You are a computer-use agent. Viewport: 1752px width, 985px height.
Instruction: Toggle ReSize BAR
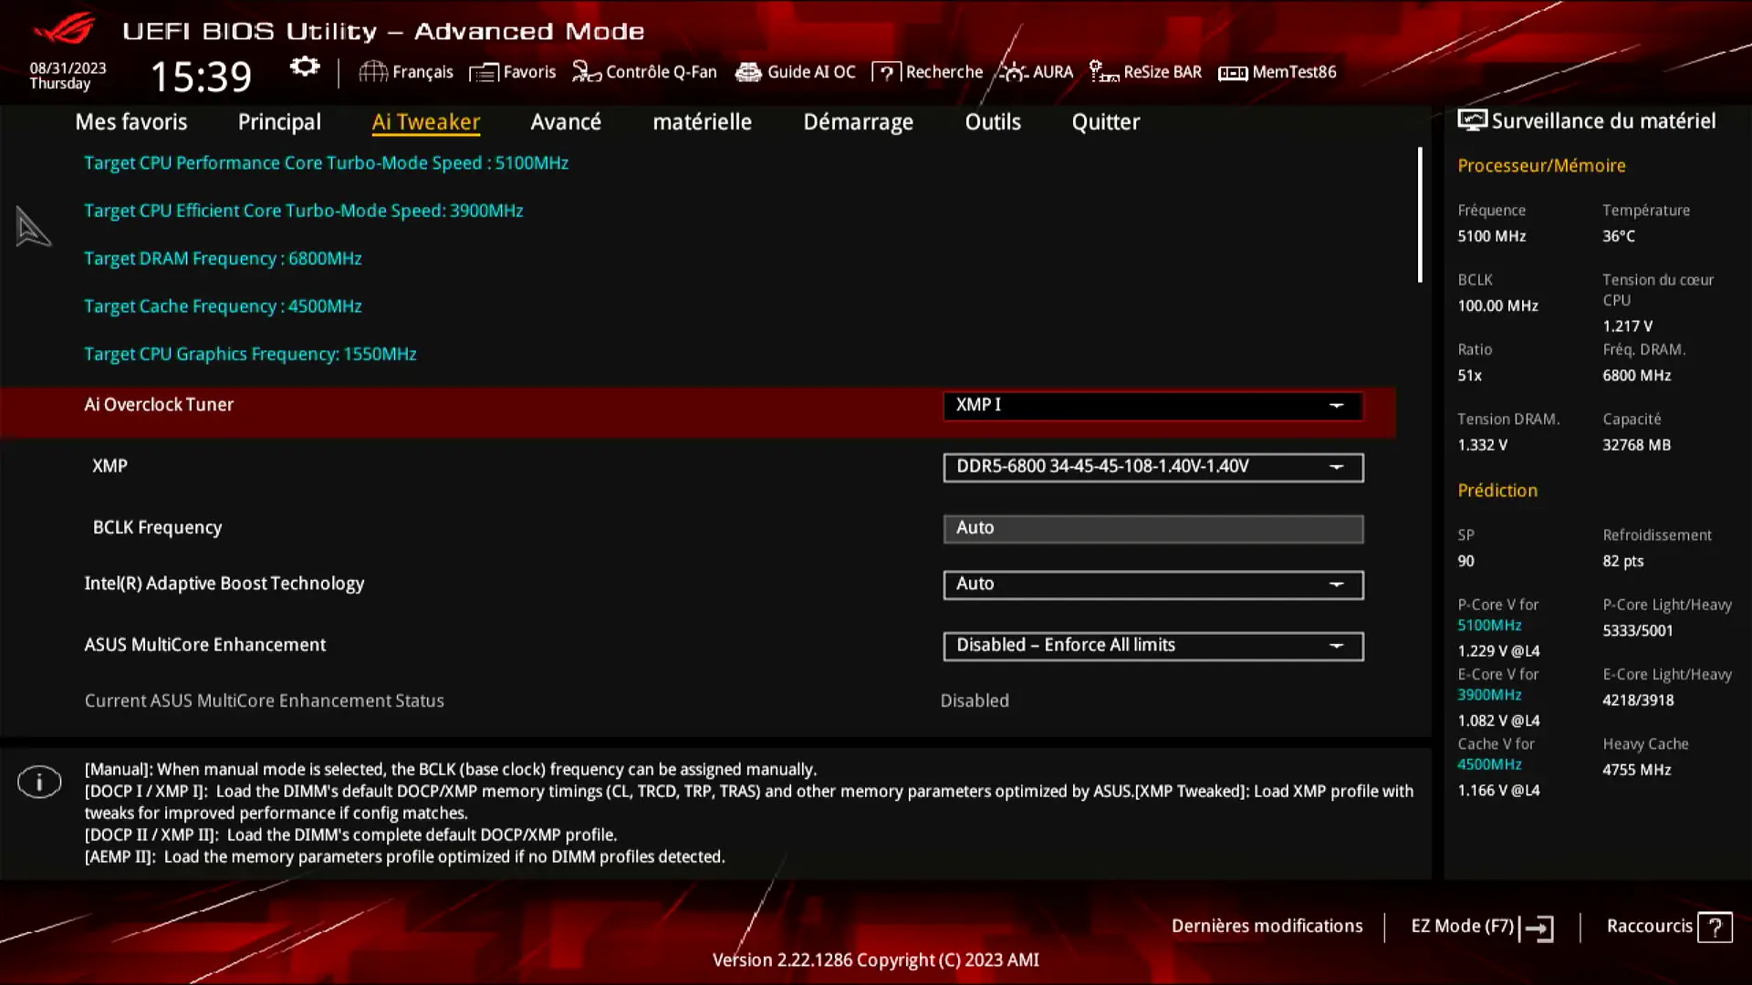(x=1145, y=72)
